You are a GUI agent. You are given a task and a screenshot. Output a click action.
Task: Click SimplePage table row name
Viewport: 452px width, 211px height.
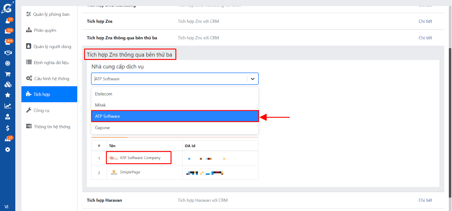click(x=130, y=172)
